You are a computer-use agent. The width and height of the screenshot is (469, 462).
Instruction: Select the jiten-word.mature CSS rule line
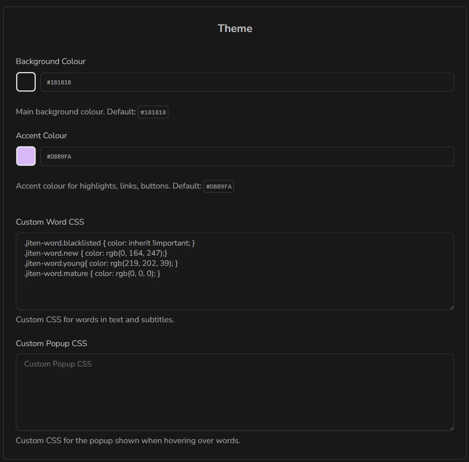(x=93, y=273)
